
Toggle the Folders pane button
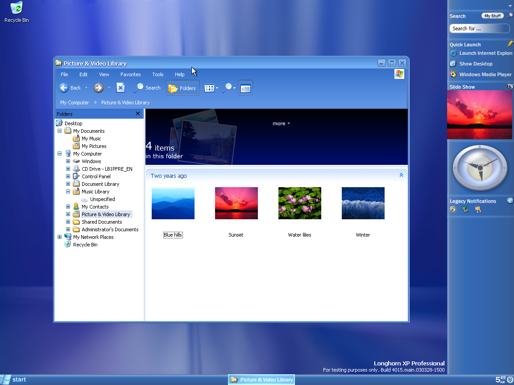coord(182,88)
